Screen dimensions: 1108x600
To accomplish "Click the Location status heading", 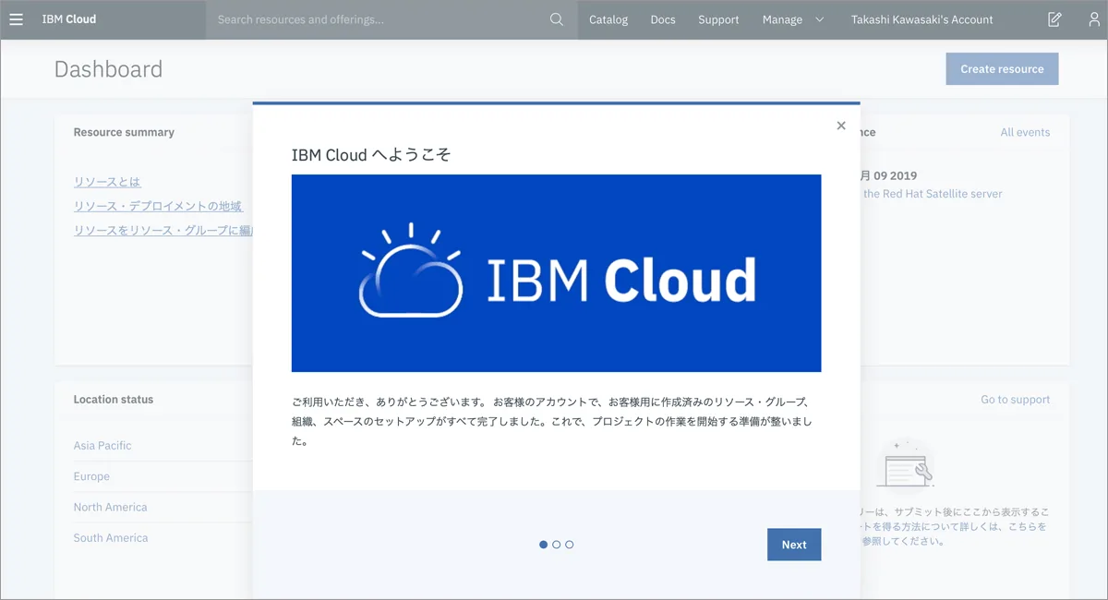I will (114, 400).
